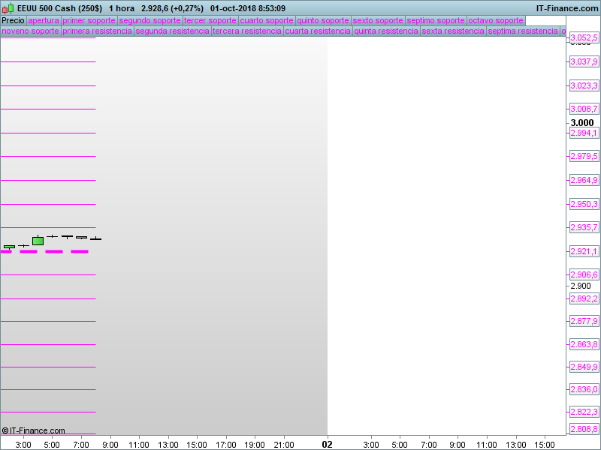Image resolution: width=601 pixels, height=450 pixels.
Task: Click the red candle on the chart
Action: (x=81, y=238)
